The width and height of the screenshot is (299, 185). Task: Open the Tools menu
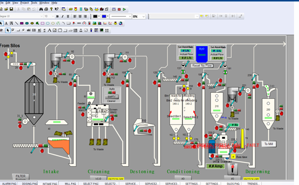coord(34,3)
